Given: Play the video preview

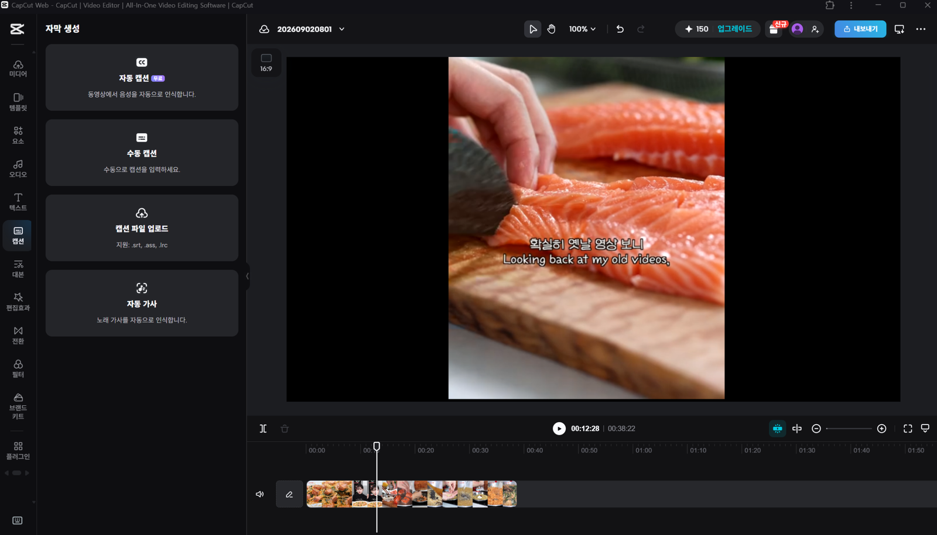Looking at the screenshot, I should tap(559, 429).
